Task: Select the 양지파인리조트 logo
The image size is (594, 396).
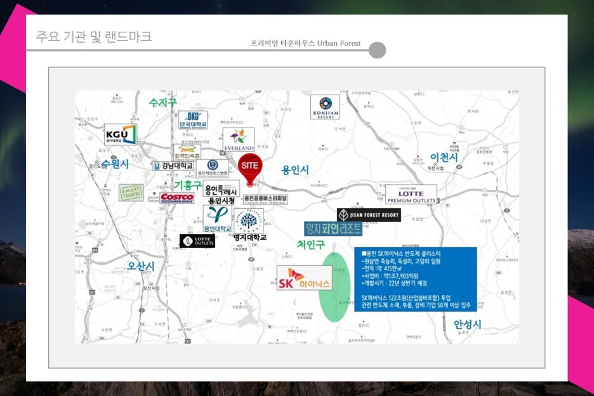Action: tap(333, 228)
